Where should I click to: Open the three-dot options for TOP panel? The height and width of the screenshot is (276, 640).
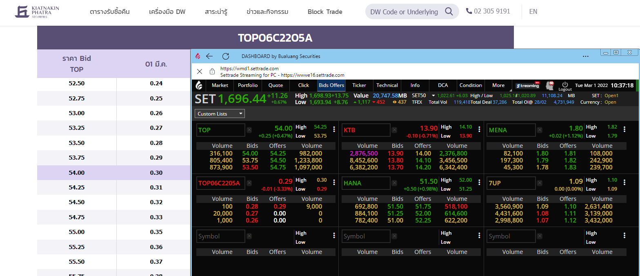334,129
